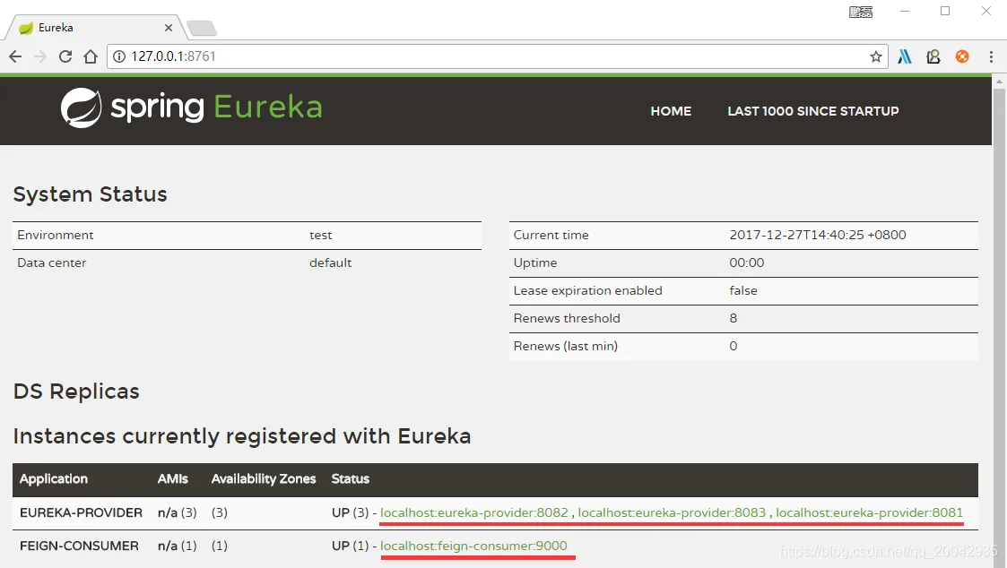Open LAST 1000 SINCE STARTUP page
This screenshot has height=568, width=1007.
[x=813, y=111]
